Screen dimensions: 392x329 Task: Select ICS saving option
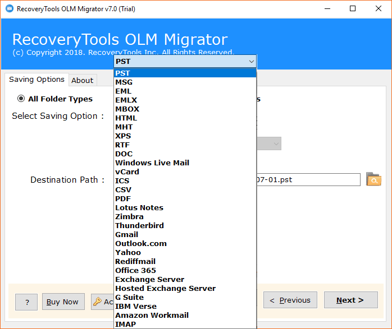(185, 181)
